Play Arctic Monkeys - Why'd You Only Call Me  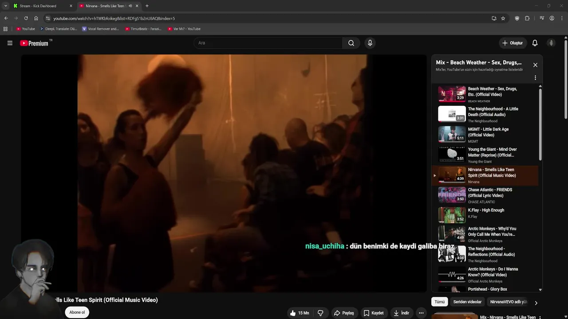click(x=485, y=234)
